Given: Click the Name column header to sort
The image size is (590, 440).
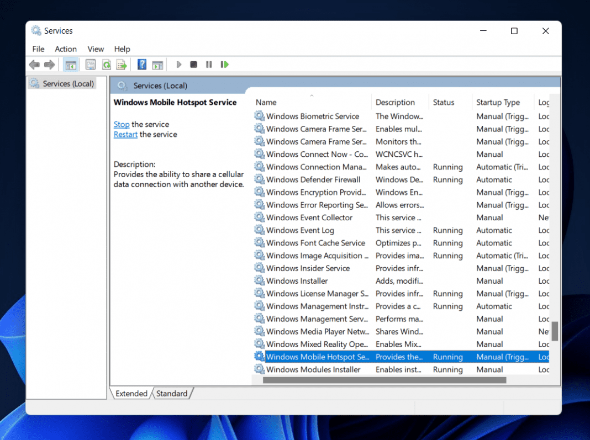Looking at the screenshot, I should pos(266,102).
